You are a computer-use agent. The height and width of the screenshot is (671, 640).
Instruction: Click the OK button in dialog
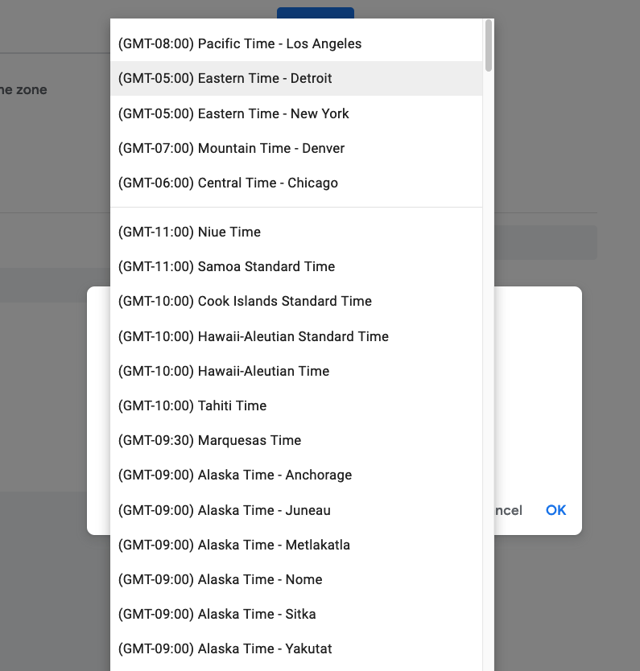point(555,510)
